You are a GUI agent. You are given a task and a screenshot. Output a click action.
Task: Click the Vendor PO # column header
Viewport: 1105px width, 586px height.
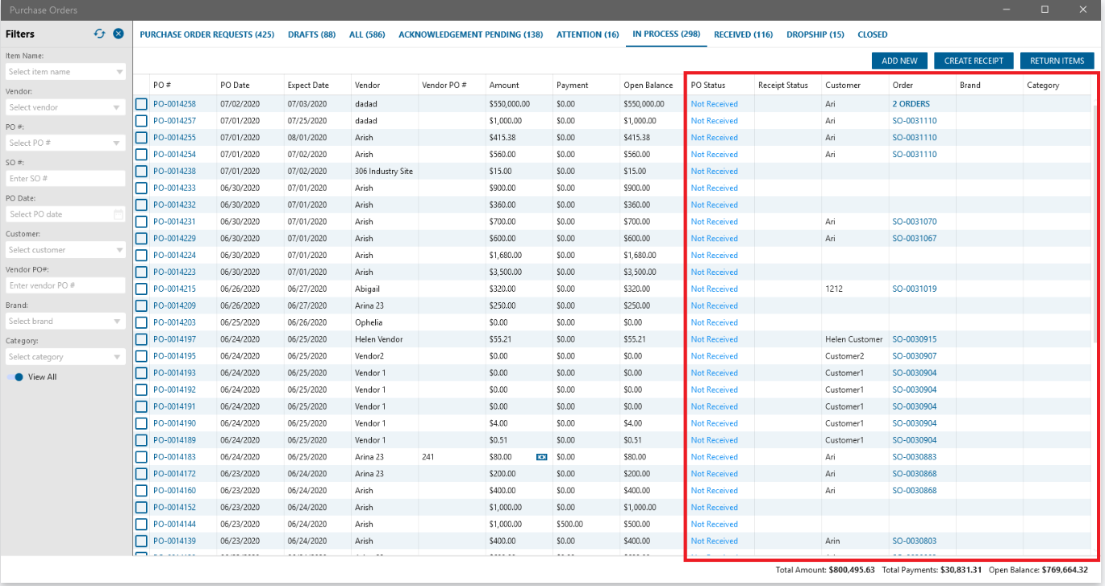(444, 85)
